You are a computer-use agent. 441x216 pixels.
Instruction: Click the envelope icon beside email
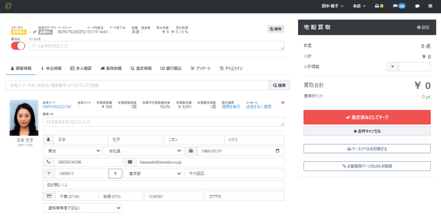(x=130, y=162)
